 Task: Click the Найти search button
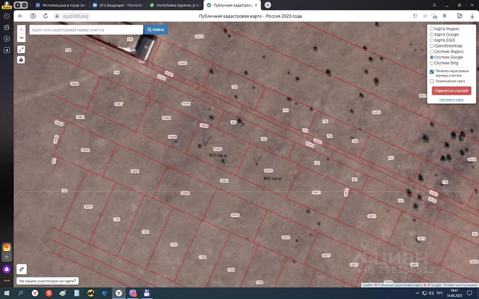tap(156, 30)
